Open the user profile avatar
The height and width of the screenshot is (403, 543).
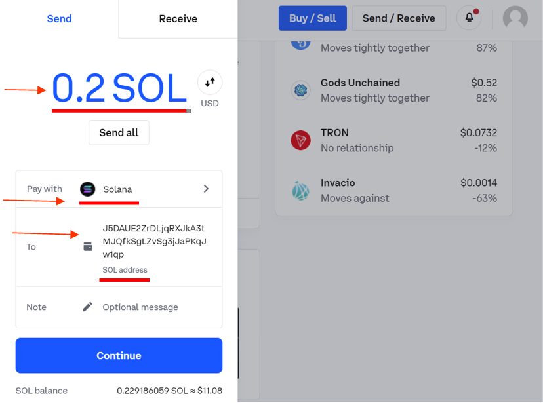pos(515,18)
